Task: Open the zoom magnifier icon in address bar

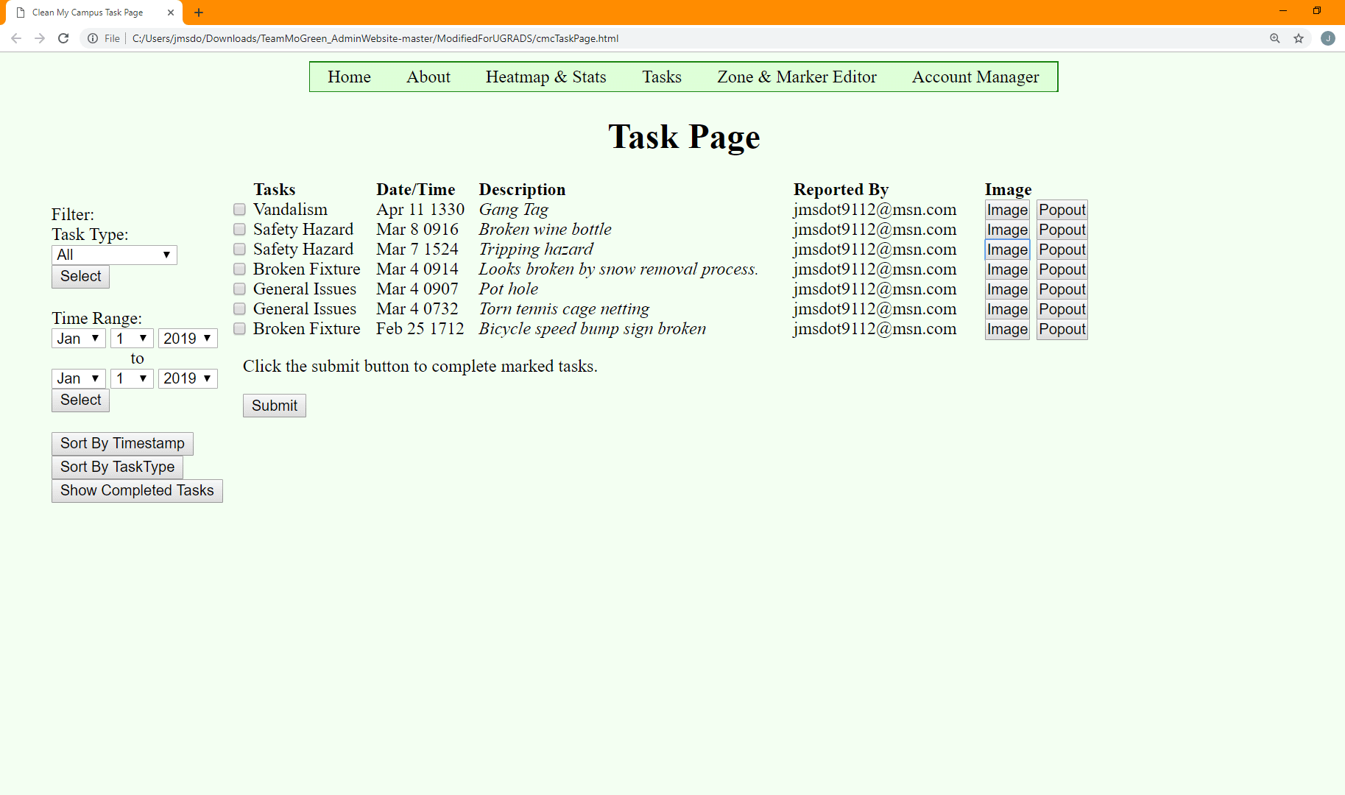Action: [1275, 38]
